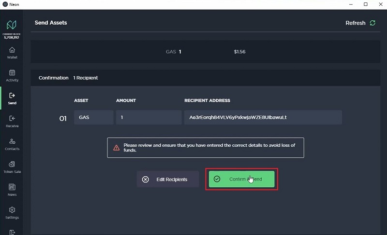The image size is (387, 235).
Task: Click the red warning triangle icon
Action: [116, 148]
